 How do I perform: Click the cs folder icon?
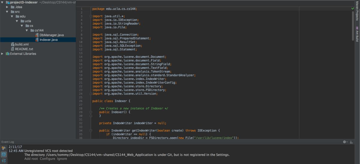[x=27, y=26]
